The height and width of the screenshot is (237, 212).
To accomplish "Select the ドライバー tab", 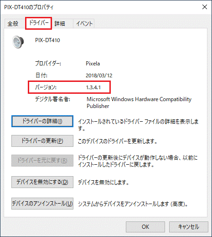I will (x=39, y=23).
